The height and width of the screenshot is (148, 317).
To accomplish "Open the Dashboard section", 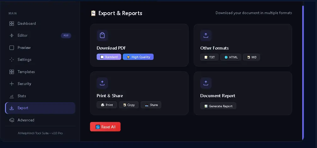I will click(x=40, y=24).
